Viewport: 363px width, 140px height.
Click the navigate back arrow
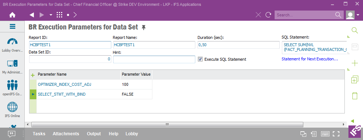[x=32, y=15]
